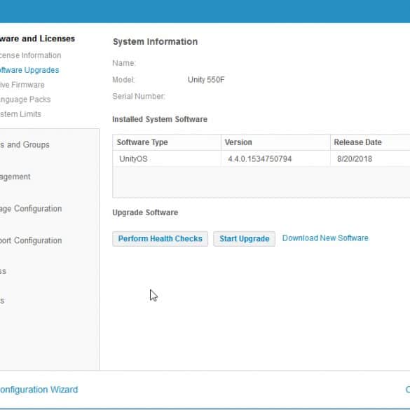Select Software Upgrades in sidebar
This screenshot has height=410, width=410.
pyautogui.click(x=29, y=70)
